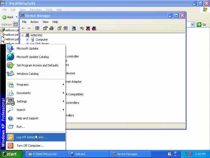
Task: Toggle the Show/Hide Console Tree toolbar icon
Action: coord(37,28)
